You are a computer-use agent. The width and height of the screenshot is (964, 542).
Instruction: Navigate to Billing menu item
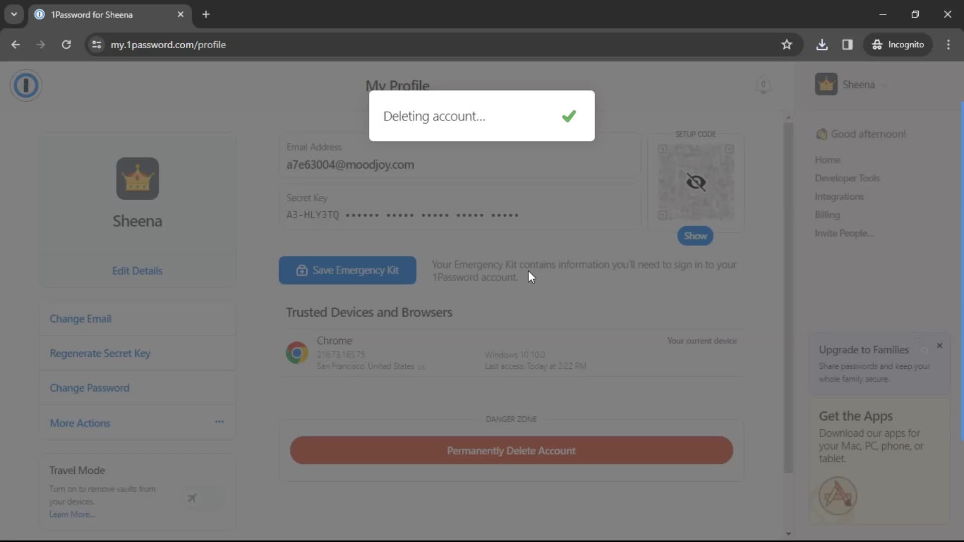(x=827, y=214)
